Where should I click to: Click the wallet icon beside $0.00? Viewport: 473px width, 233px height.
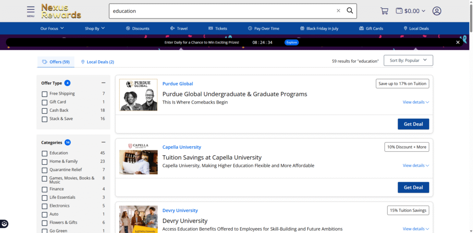point(399,11)
